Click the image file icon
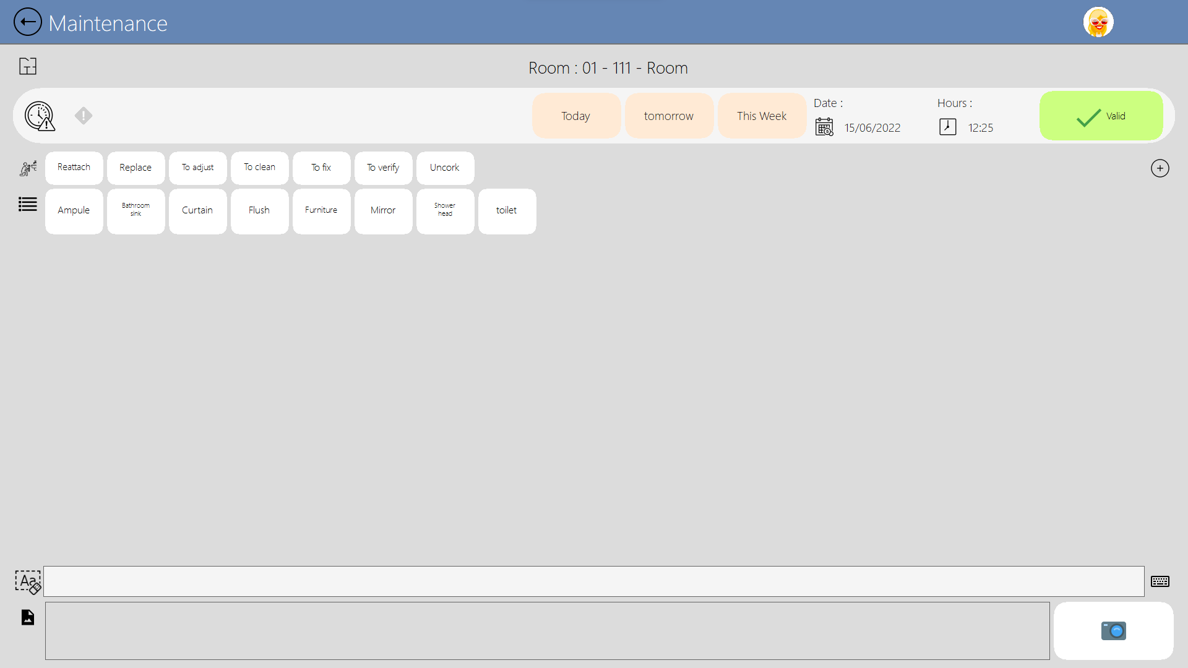The height and width of the screenshot is (668, 1188). pyautogui.click(x=28, y=617)
